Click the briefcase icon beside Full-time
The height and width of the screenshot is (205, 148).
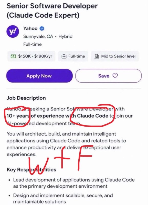click(64, 56)
